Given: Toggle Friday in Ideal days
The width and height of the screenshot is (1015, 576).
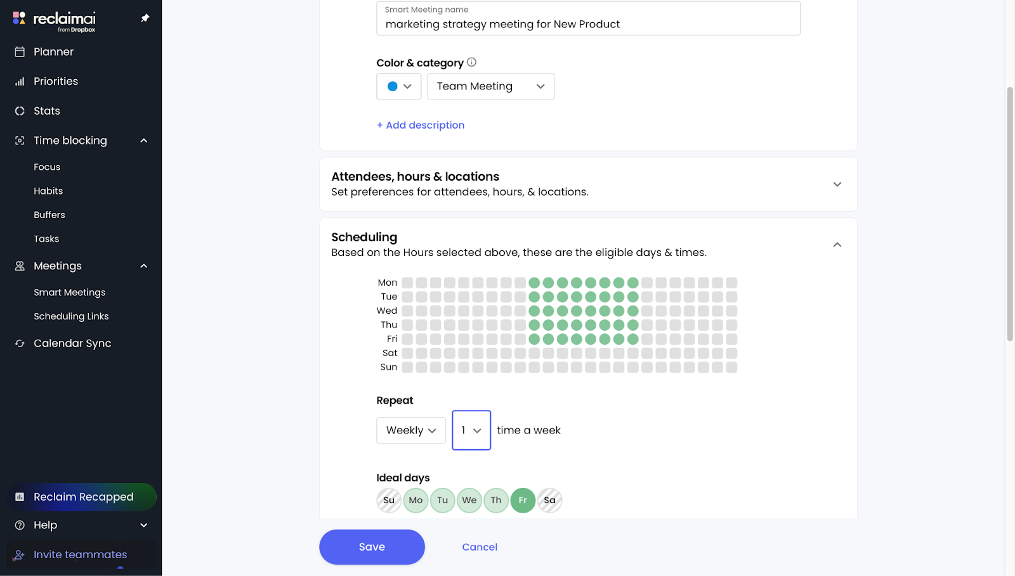Looking at the screenshot, I should click(523, 501).
